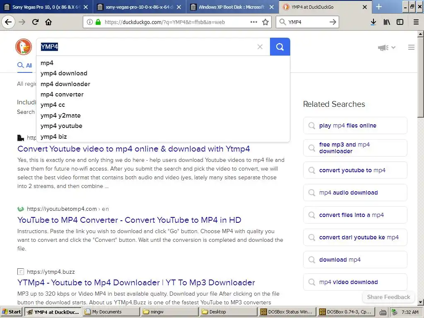Select related search "convert files into a mp4"
This screenshot has height=318, width=424.
(x=355, y=215)
